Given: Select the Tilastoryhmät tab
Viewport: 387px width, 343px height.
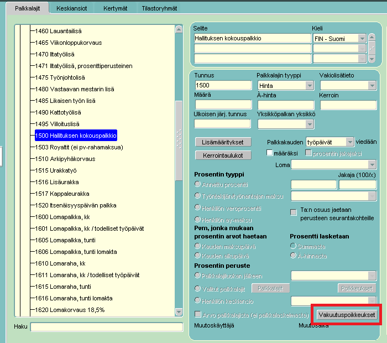Looking at the screenshot, I should pyautogui.click(x=159, y=8).
